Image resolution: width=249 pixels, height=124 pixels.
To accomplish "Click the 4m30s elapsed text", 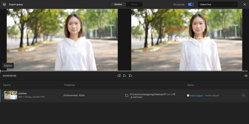I will pyautogui.click(x=212, y=96).
